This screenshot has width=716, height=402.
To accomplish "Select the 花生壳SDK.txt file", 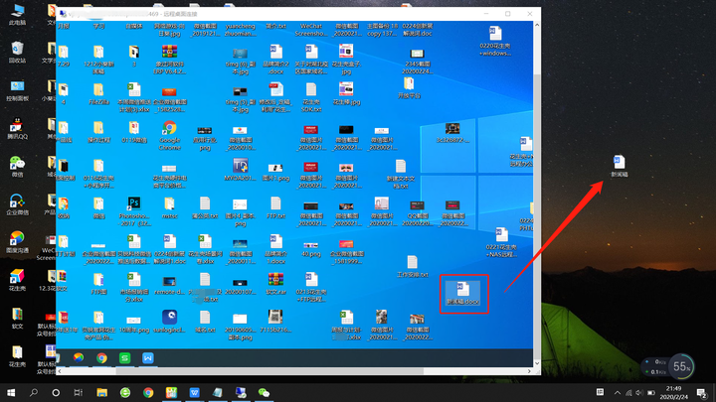I will (x=311, y=97).
